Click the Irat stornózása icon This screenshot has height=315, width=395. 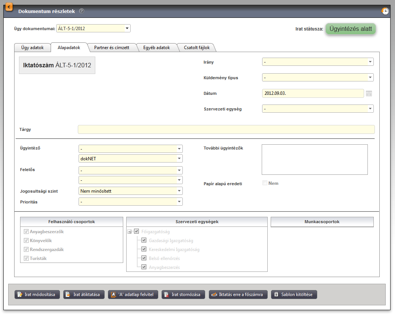click(x=166, y=295)
